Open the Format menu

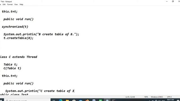[x=10, y=4]
